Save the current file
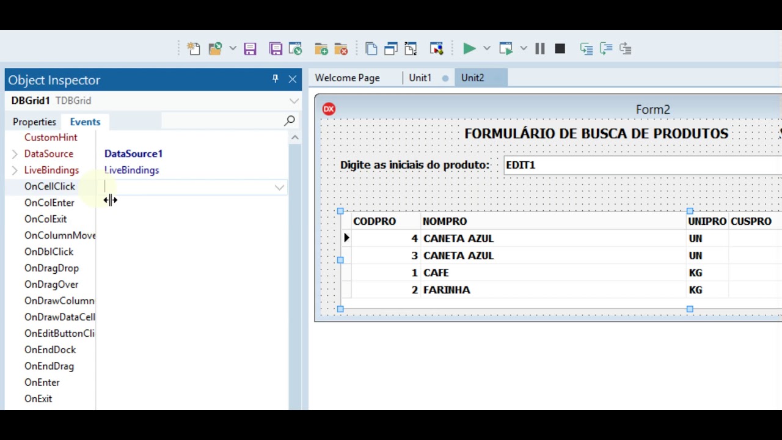The image size is (782, 440). [250, 49]
